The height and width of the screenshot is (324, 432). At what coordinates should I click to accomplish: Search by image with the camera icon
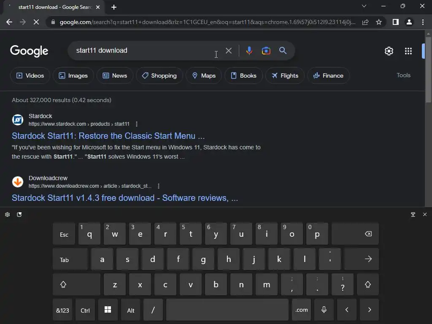(266, 51)
